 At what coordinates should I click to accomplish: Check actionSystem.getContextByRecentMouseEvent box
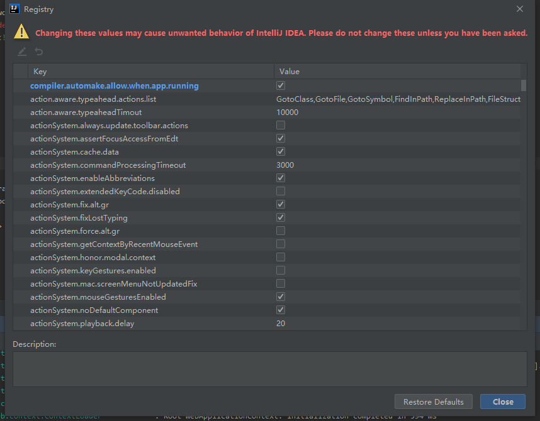pos(281,244)
